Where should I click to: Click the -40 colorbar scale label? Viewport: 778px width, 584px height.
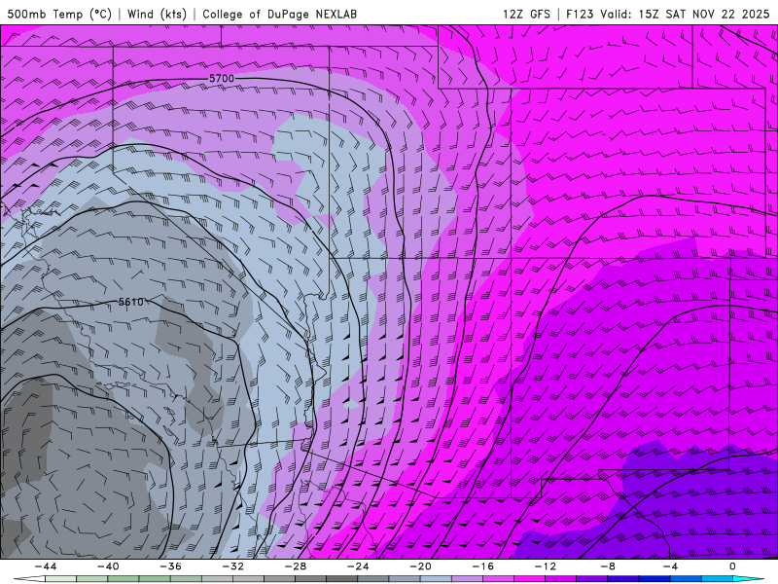coord(108,566)
